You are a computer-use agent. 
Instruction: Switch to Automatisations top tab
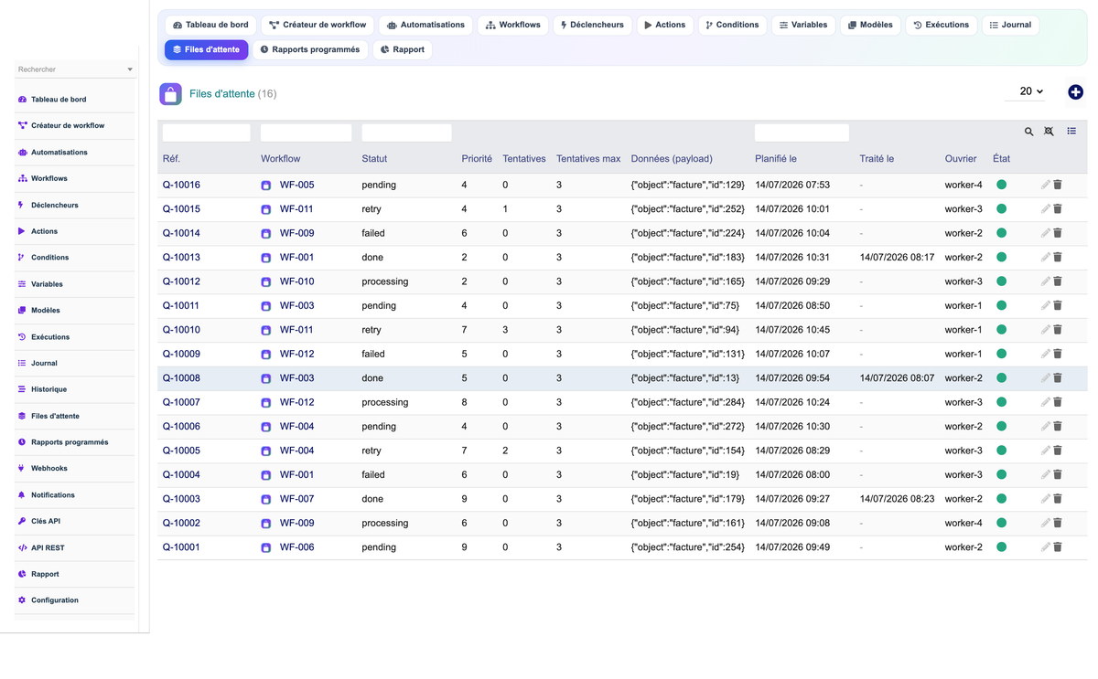pyautogui.click(x=425, y=25)
